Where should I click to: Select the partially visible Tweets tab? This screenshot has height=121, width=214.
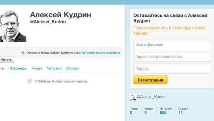3,68
